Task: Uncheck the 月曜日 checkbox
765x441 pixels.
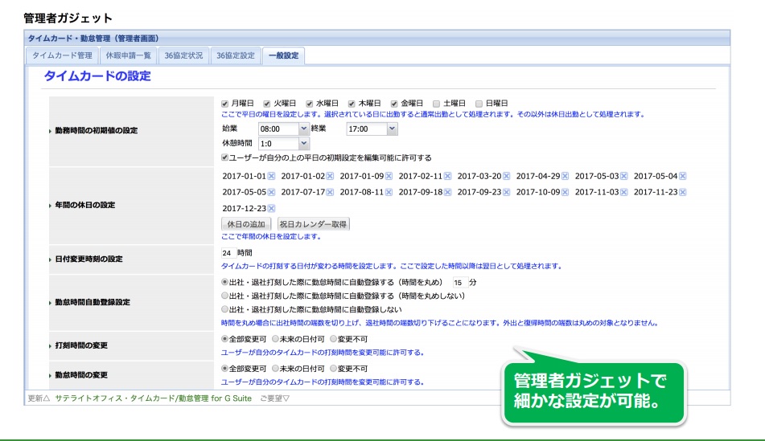Action: (x=225, y=104)
